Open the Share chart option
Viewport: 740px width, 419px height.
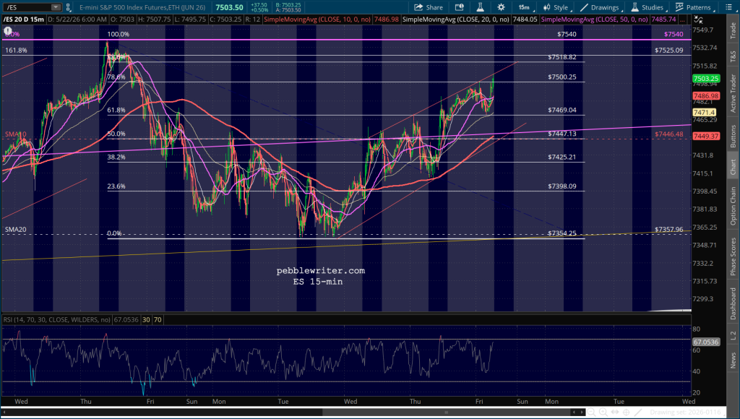click(x=429, y=7)
